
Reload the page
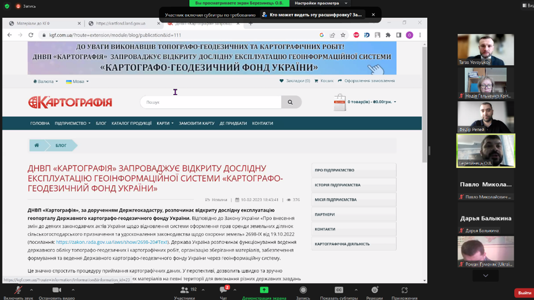point(30,35)
